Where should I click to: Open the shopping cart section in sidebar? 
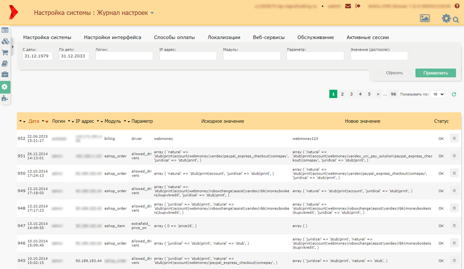5,53
